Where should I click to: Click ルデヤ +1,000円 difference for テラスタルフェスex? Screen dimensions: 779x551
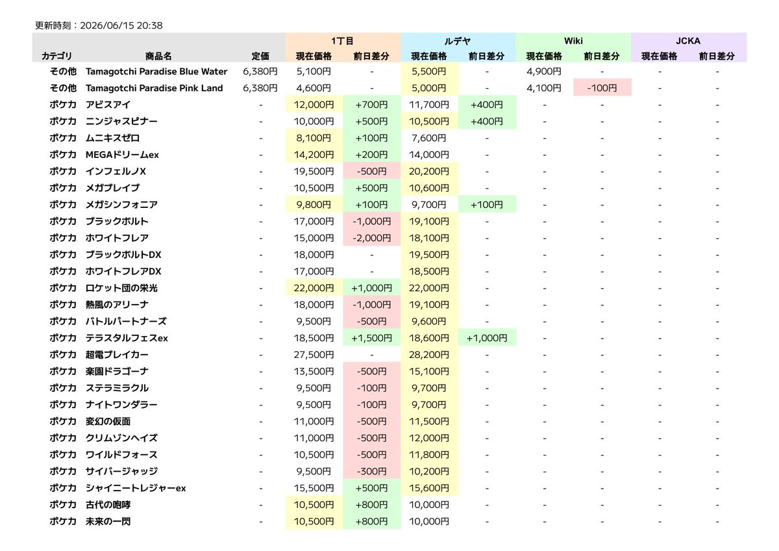(x=487, y=339)
